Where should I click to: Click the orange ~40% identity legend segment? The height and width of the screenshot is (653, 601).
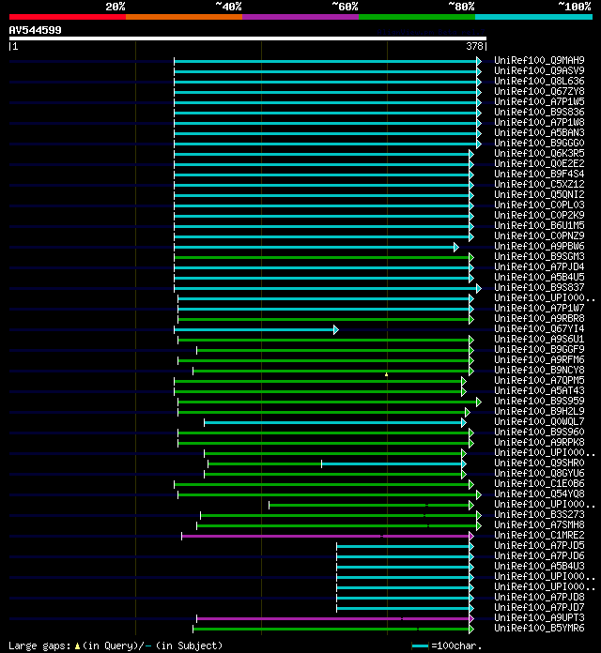(x=184, y=17)
